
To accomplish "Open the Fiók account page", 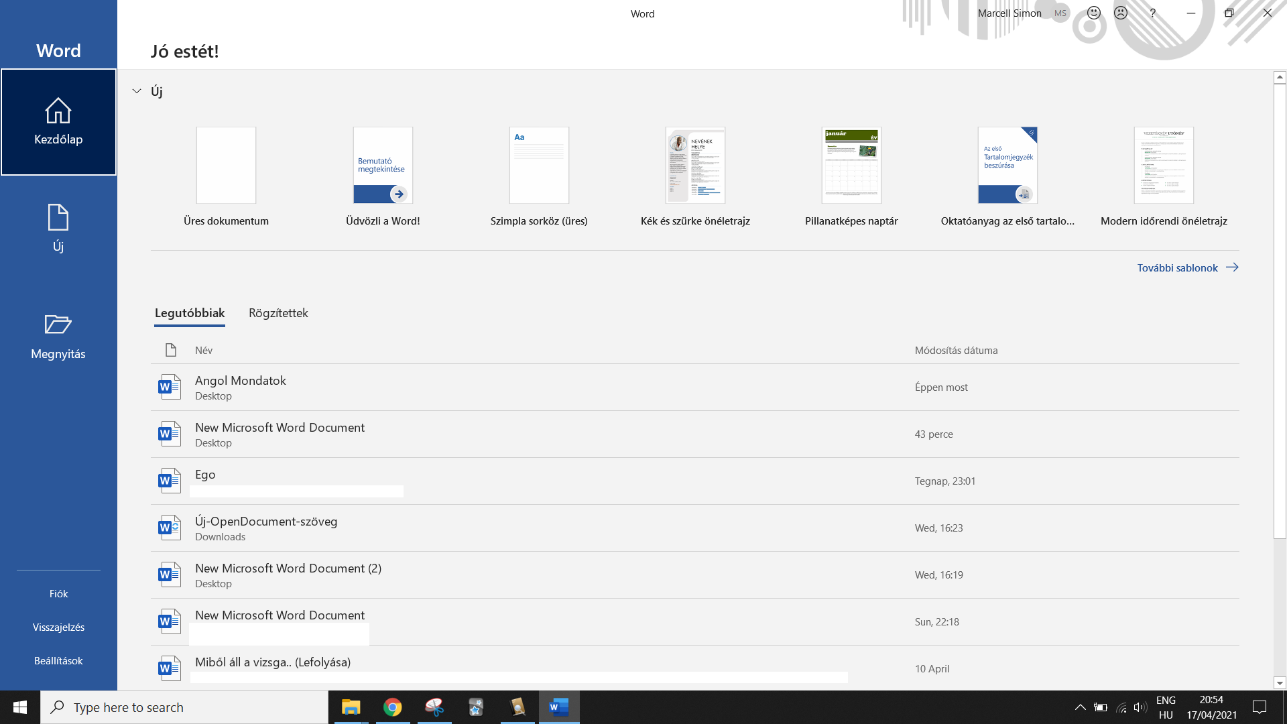I will coord(58,594).
